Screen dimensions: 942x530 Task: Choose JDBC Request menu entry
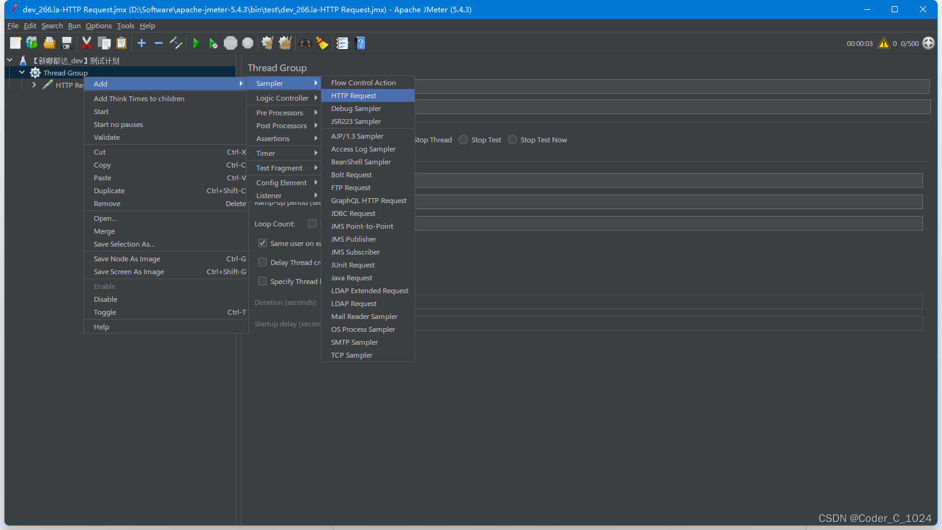coord(368,213)
